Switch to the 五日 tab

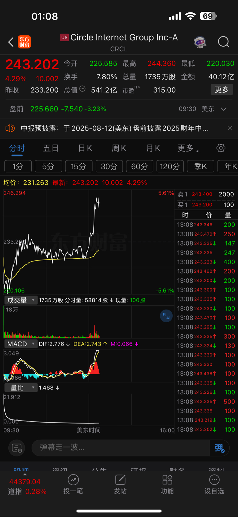point(51,148)
